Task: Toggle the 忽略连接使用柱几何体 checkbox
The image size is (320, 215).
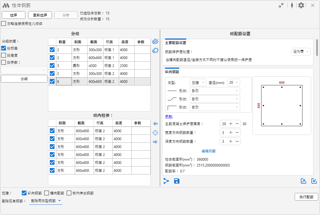Action: point(4,23)
